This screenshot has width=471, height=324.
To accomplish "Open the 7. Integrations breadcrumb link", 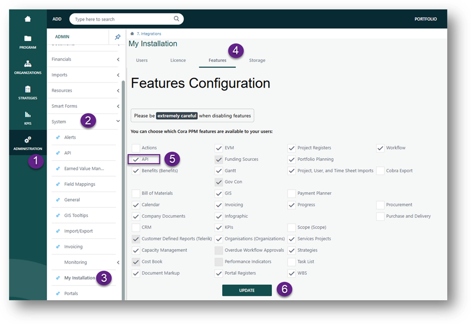I will (149, 34).
